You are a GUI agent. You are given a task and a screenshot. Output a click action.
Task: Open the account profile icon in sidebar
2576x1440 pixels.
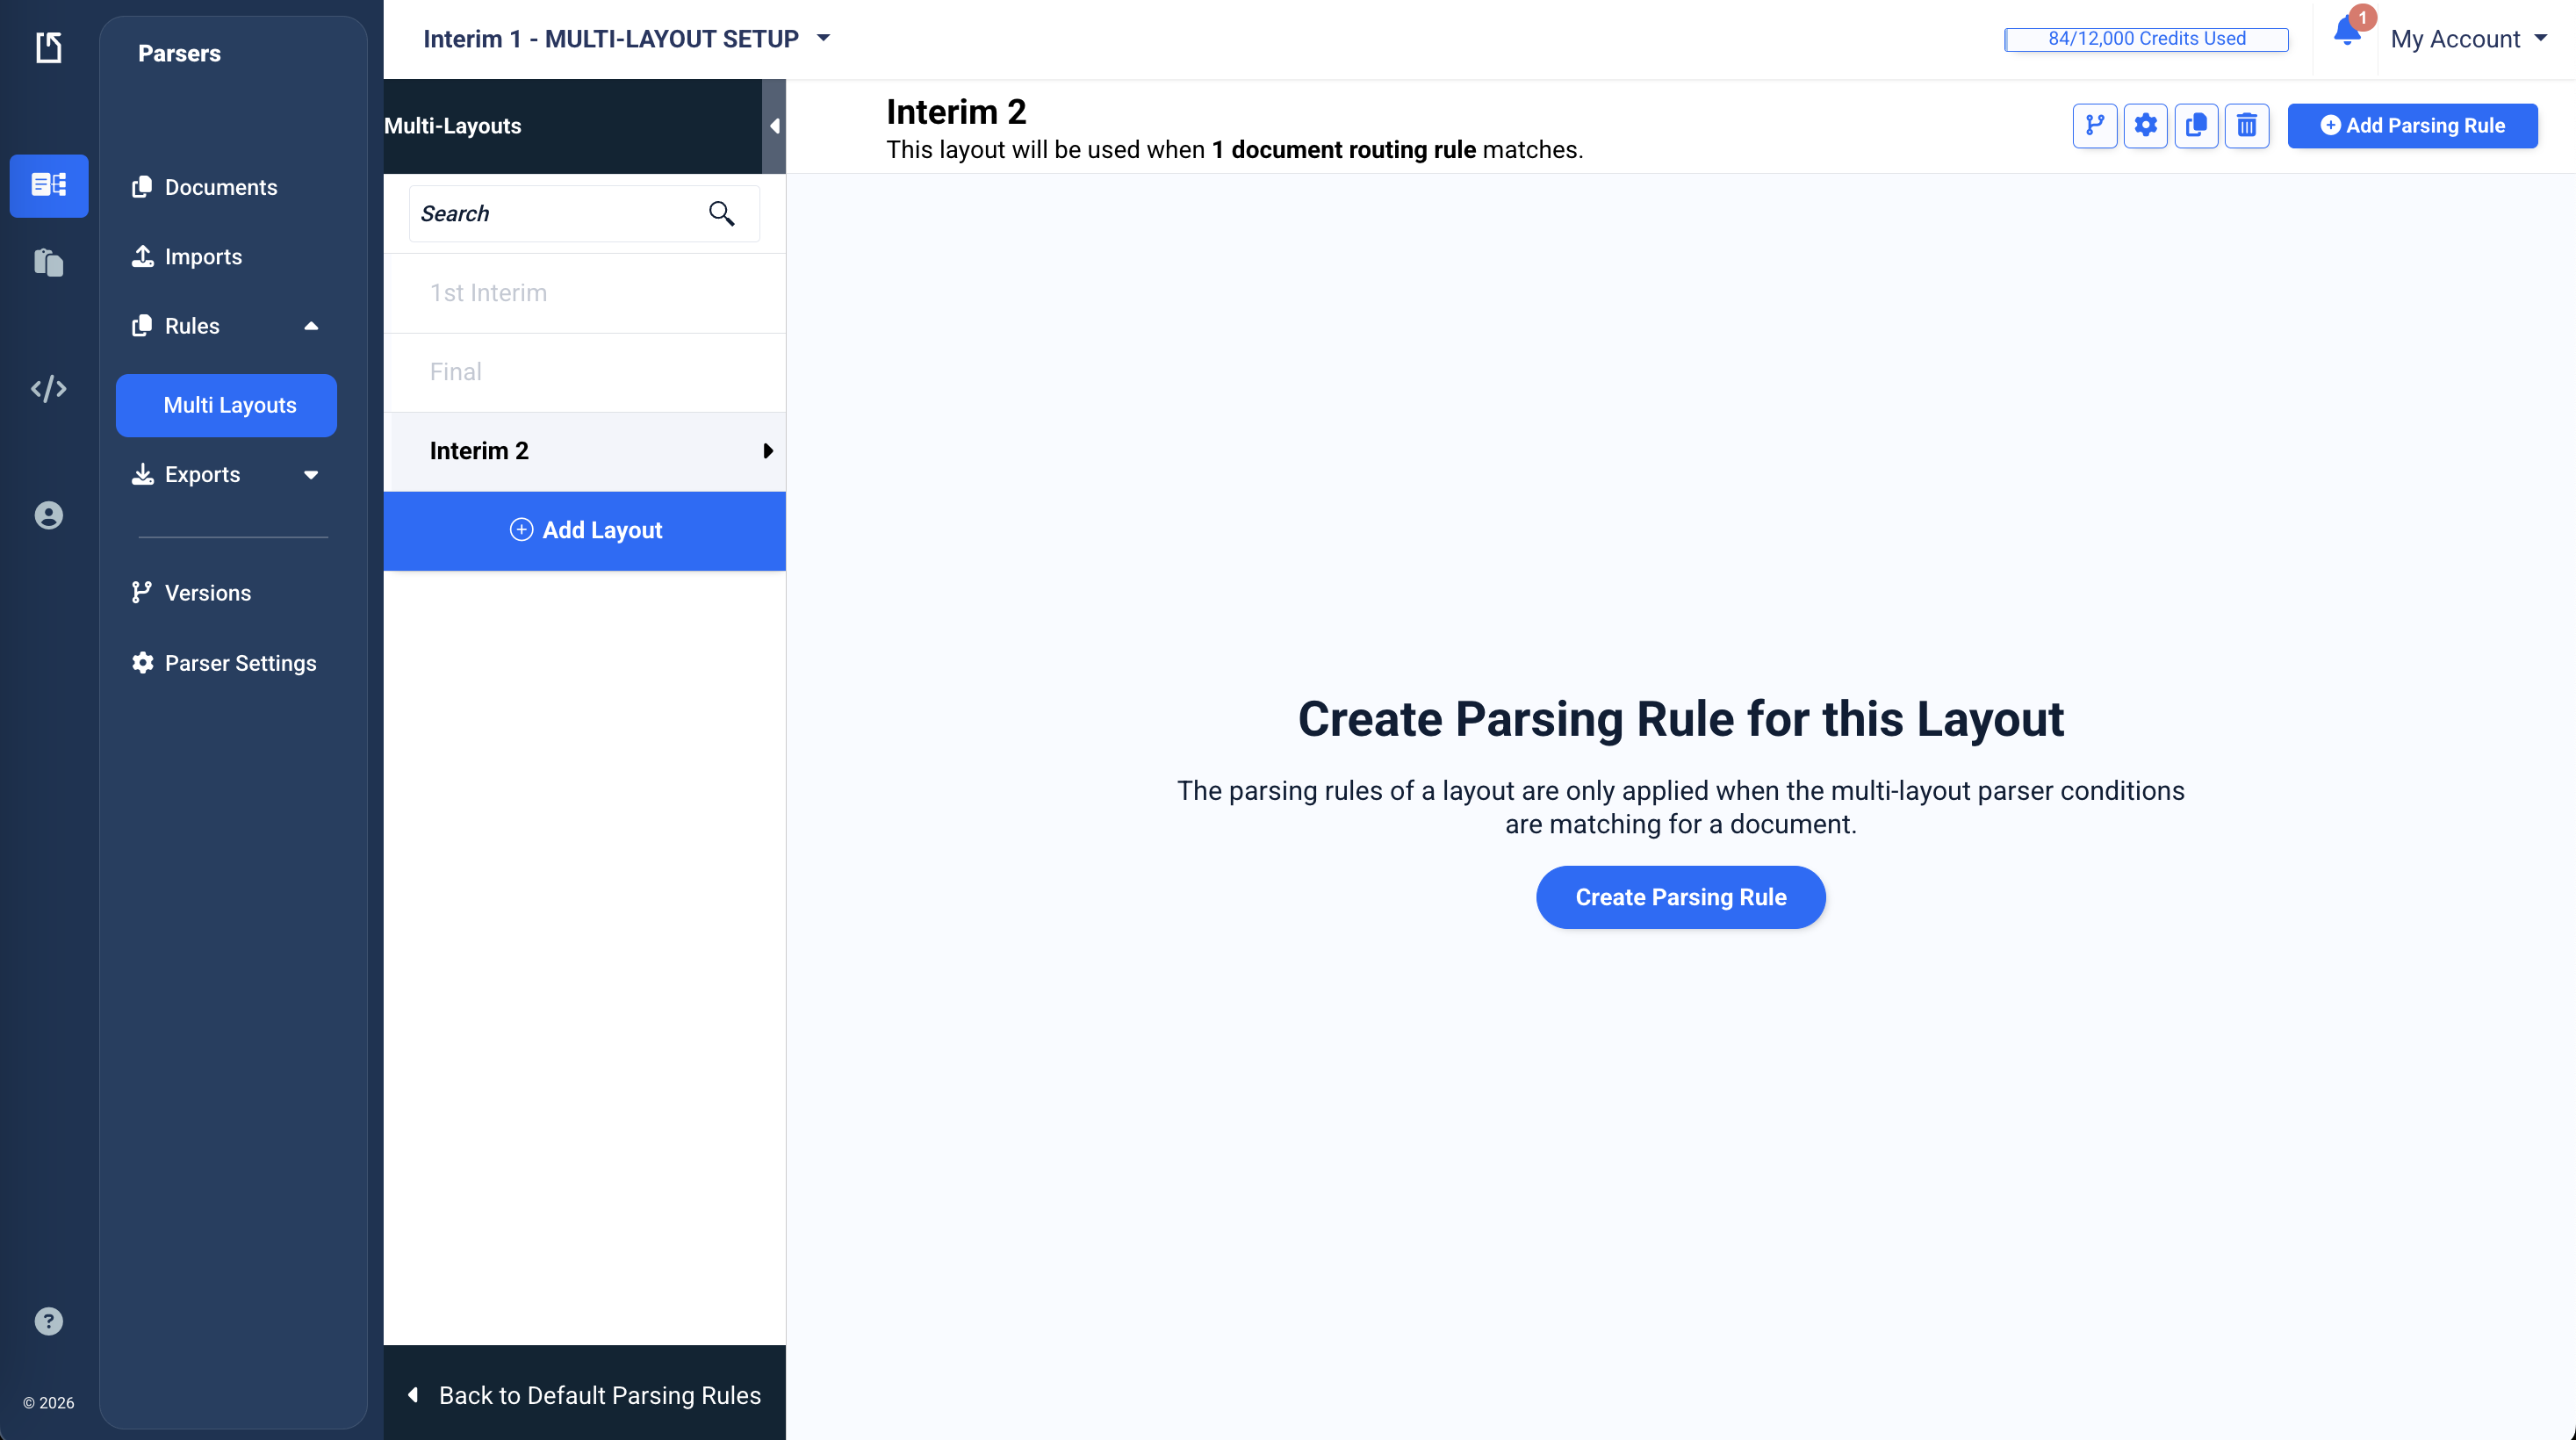pyautogui.click(x=49, y=515)
